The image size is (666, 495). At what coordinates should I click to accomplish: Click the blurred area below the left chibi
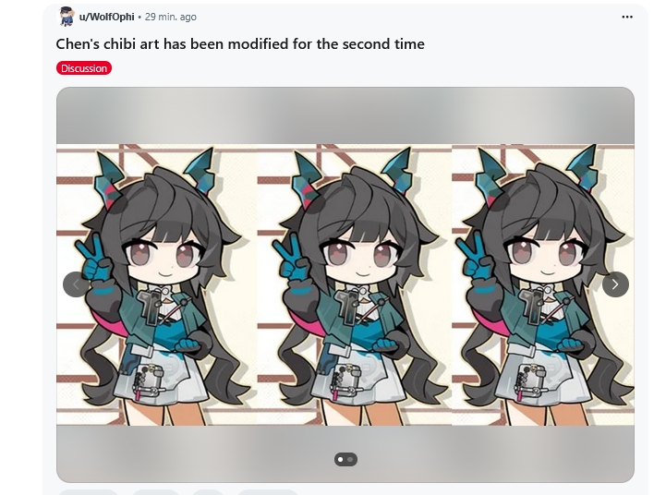pos(157,453)
